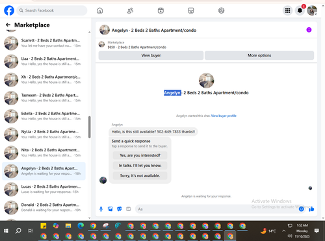The height and width of the screenshot is (241, 325).
Task: Click the $850 listing thumbnail under Marketplace
Action: 101,44
